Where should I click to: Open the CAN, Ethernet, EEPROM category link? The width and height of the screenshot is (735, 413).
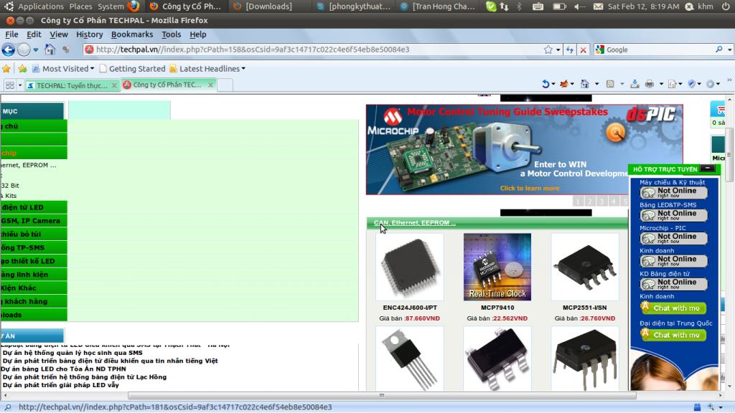click(414, 223)
